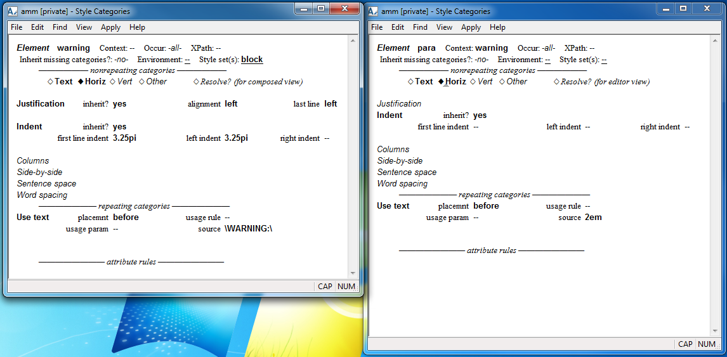This screenshot has width=727, height=357.
Task: Click Context value 'warning' in right window
Action: (492, 48)
